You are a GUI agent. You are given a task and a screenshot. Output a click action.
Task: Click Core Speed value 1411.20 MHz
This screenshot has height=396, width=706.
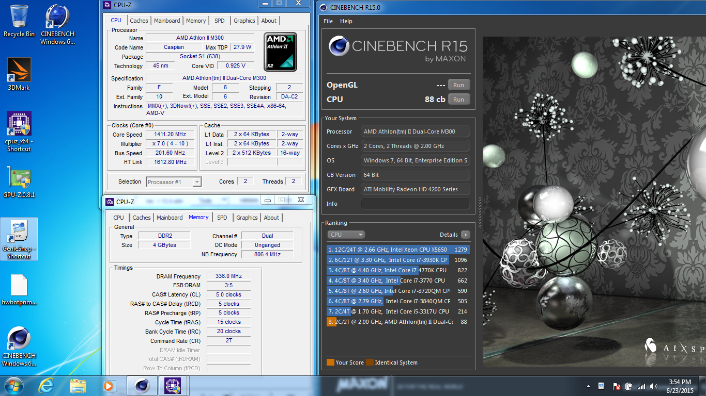coord(171,134)
